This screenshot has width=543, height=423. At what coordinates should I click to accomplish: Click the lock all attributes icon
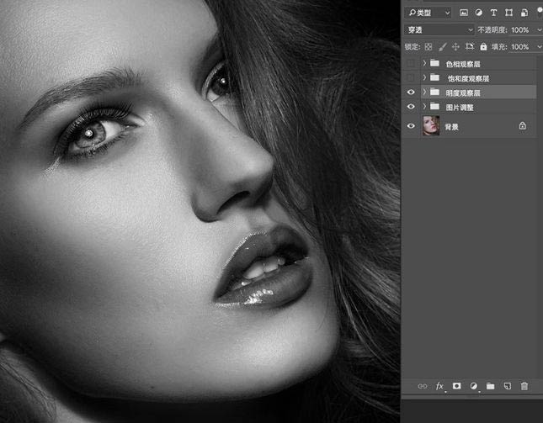click(x=483, y=47)
